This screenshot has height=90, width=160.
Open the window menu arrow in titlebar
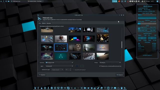click(x=38, y=15)
